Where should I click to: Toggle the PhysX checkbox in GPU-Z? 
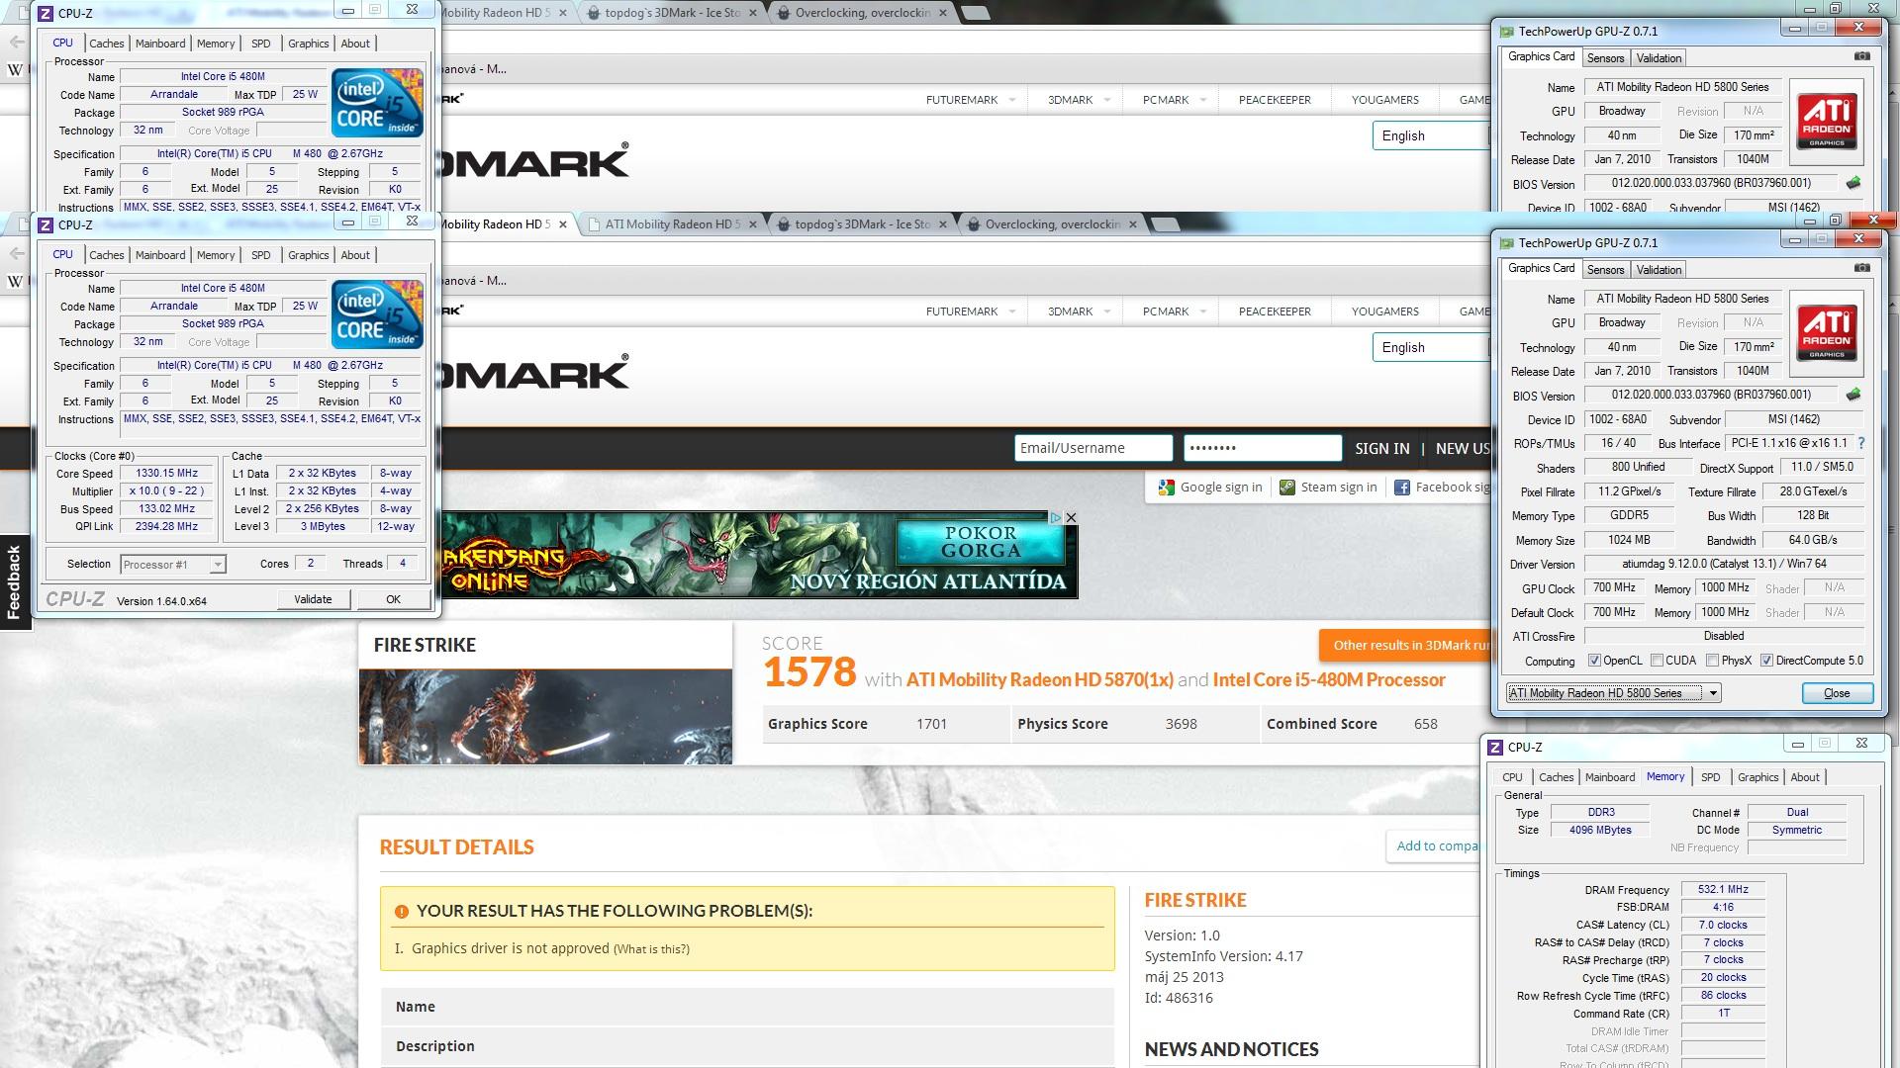(x=1711, y=661)
